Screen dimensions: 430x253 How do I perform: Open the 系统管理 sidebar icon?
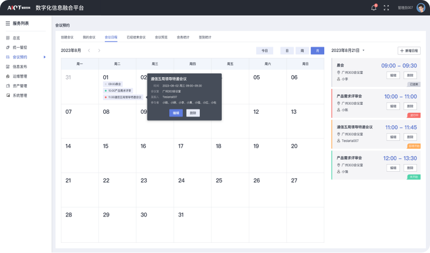tap(8, 95)
